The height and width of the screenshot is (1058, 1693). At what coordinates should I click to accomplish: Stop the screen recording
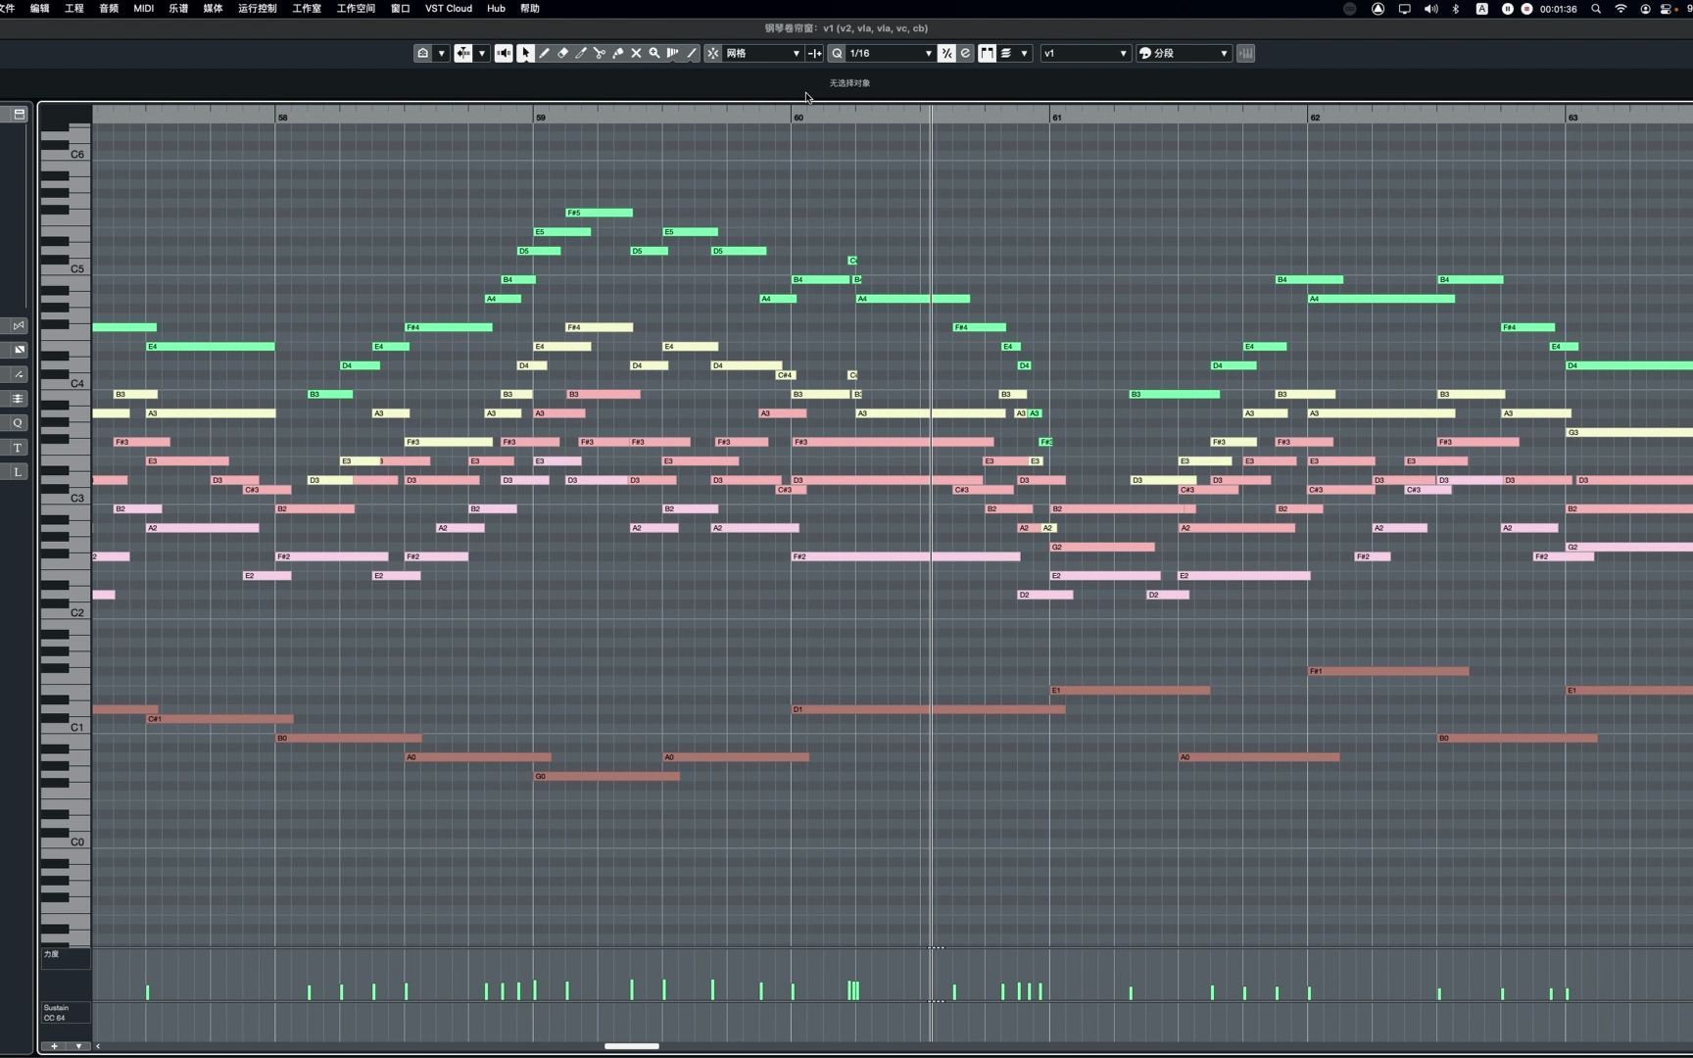coord(1526,8)
